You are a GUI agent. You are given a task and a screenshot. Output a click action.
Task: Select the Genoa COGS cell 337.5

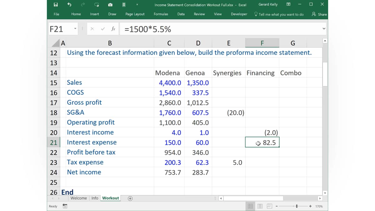(x=198, y=93)
